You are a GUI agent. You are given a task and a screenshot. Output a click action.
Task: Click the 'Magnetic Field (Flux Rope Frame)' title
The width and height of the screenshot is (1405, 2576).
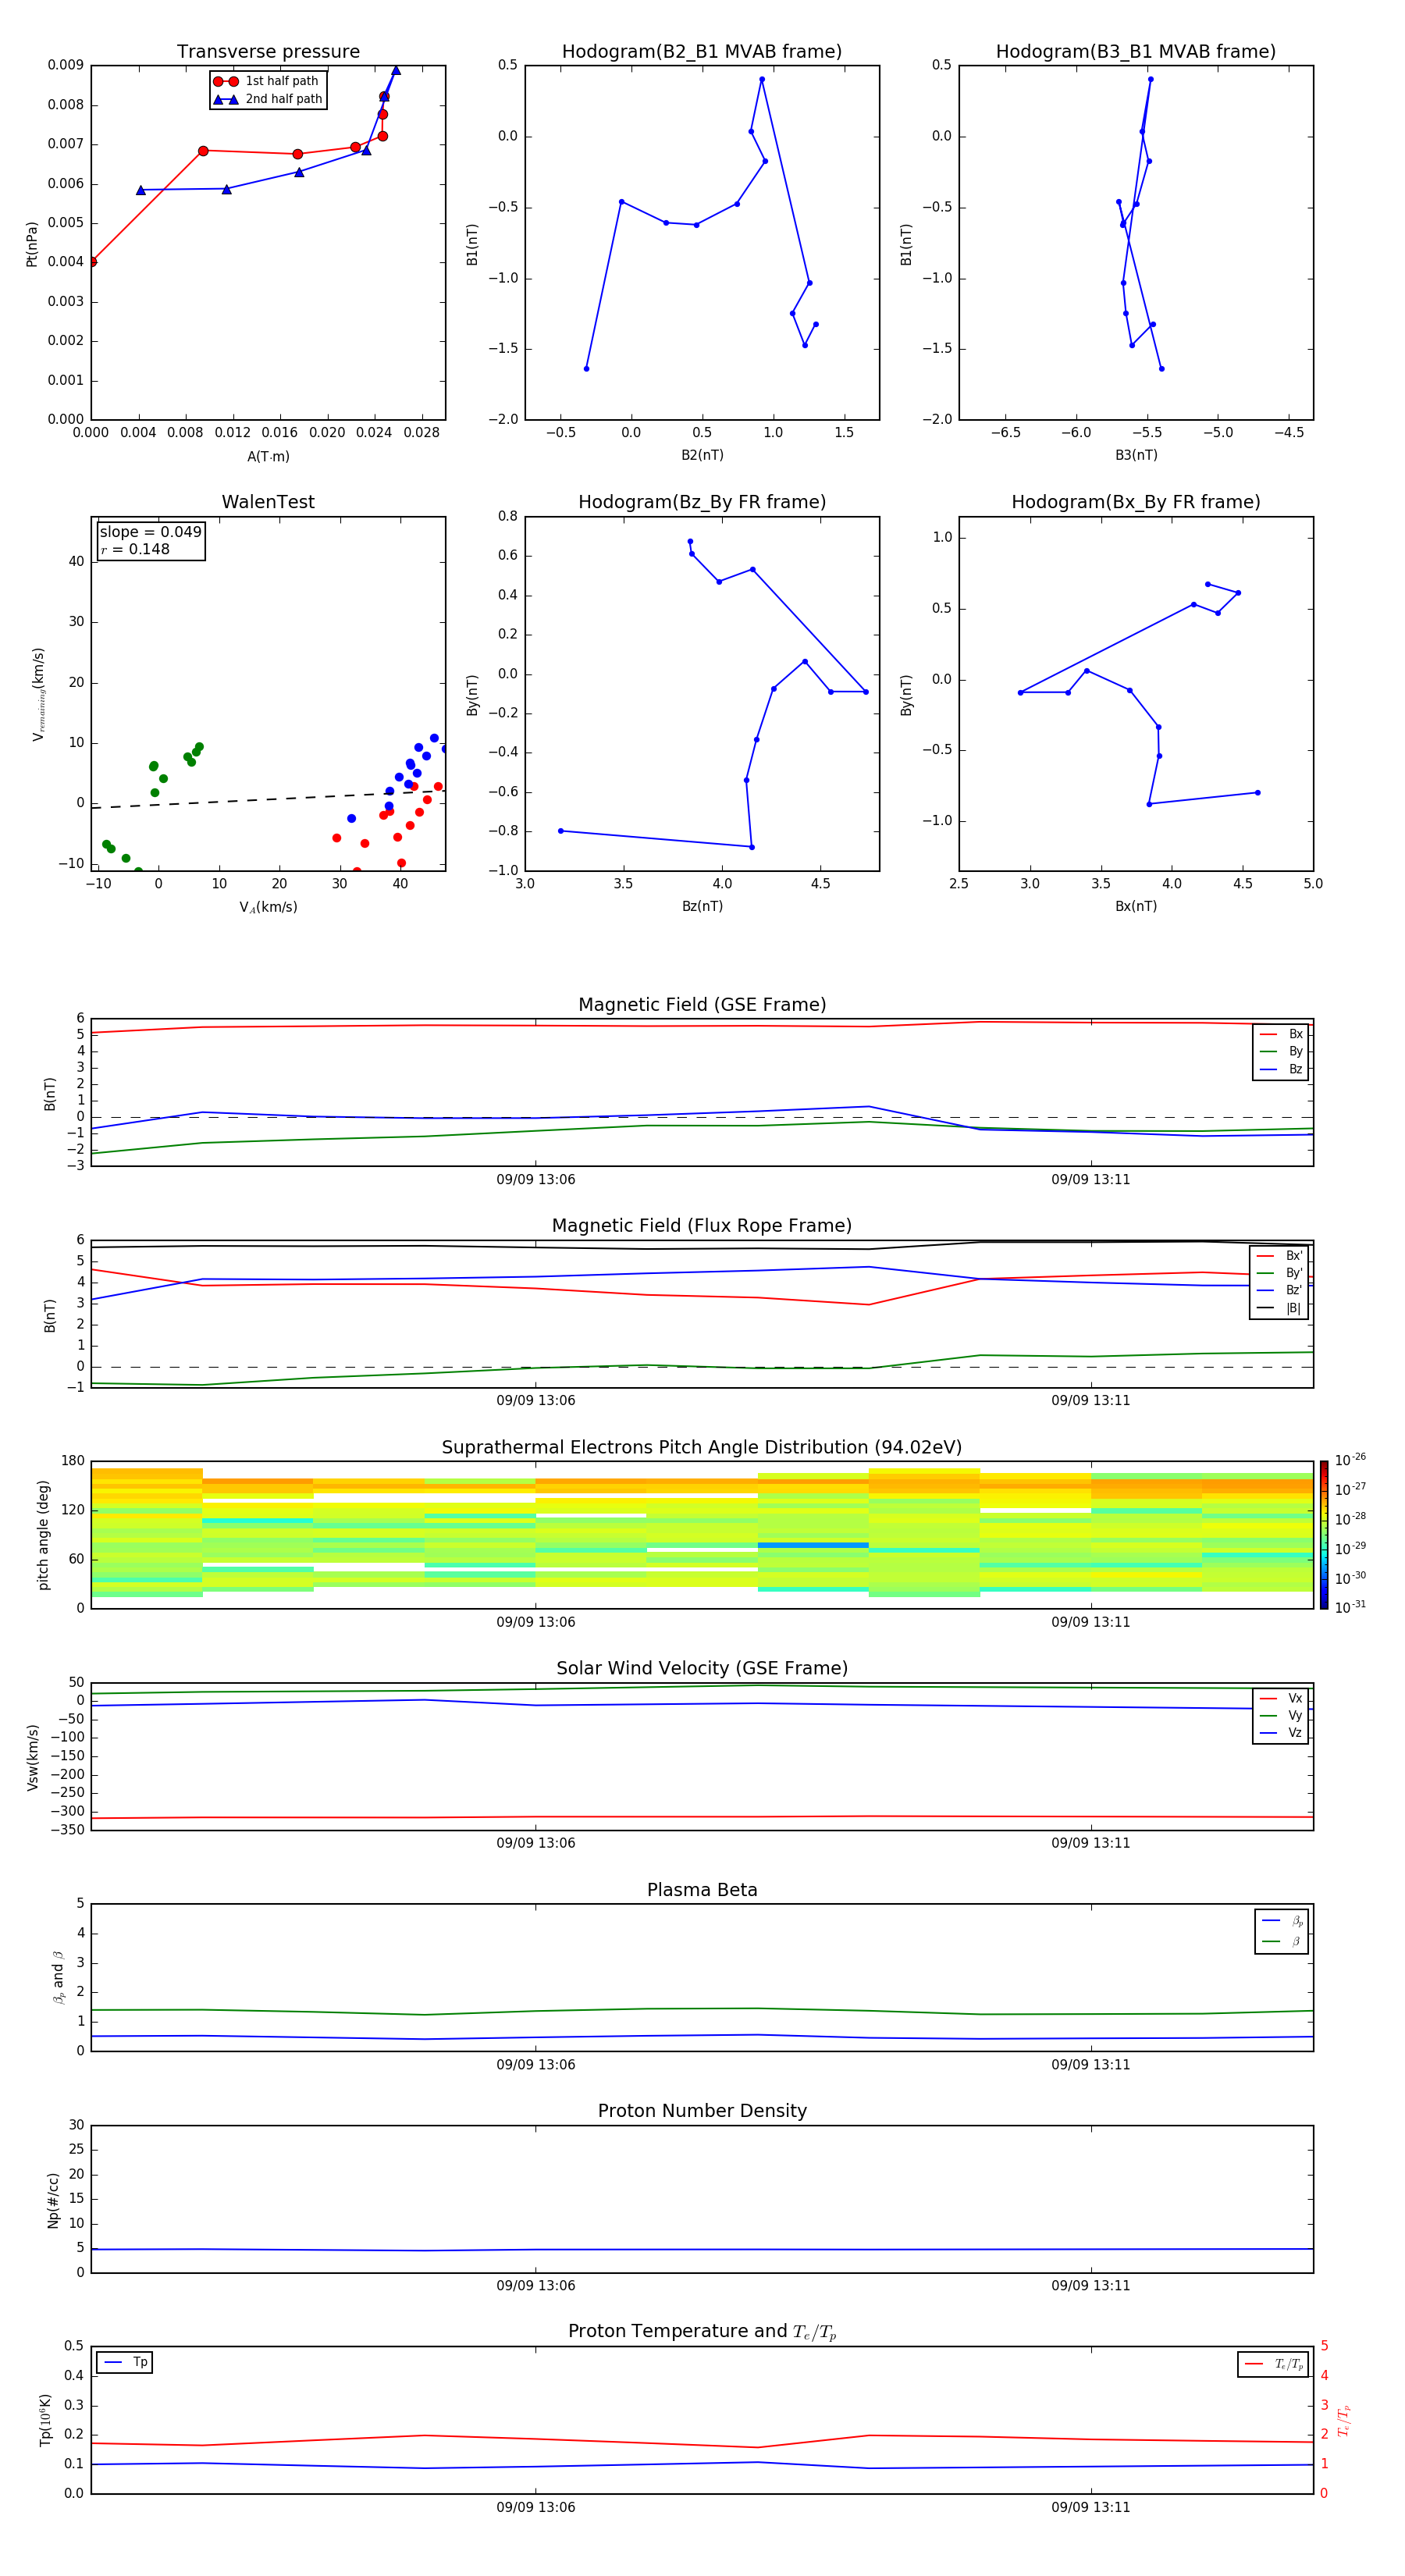click(x=702, y=1225)
